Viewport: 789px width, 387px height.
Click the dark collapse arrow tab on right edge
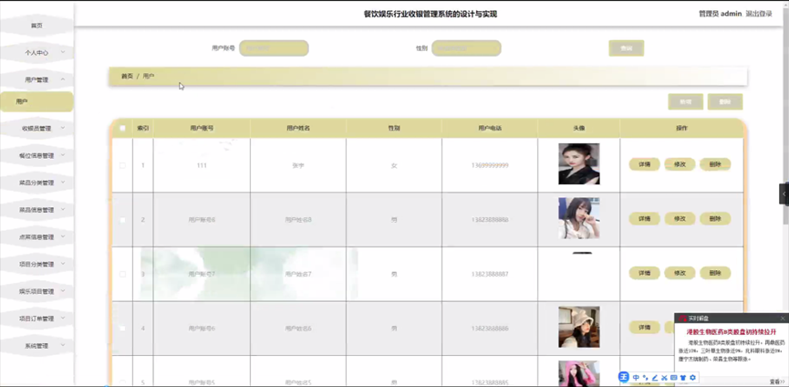pyautogui.click(x=784, y=193)
